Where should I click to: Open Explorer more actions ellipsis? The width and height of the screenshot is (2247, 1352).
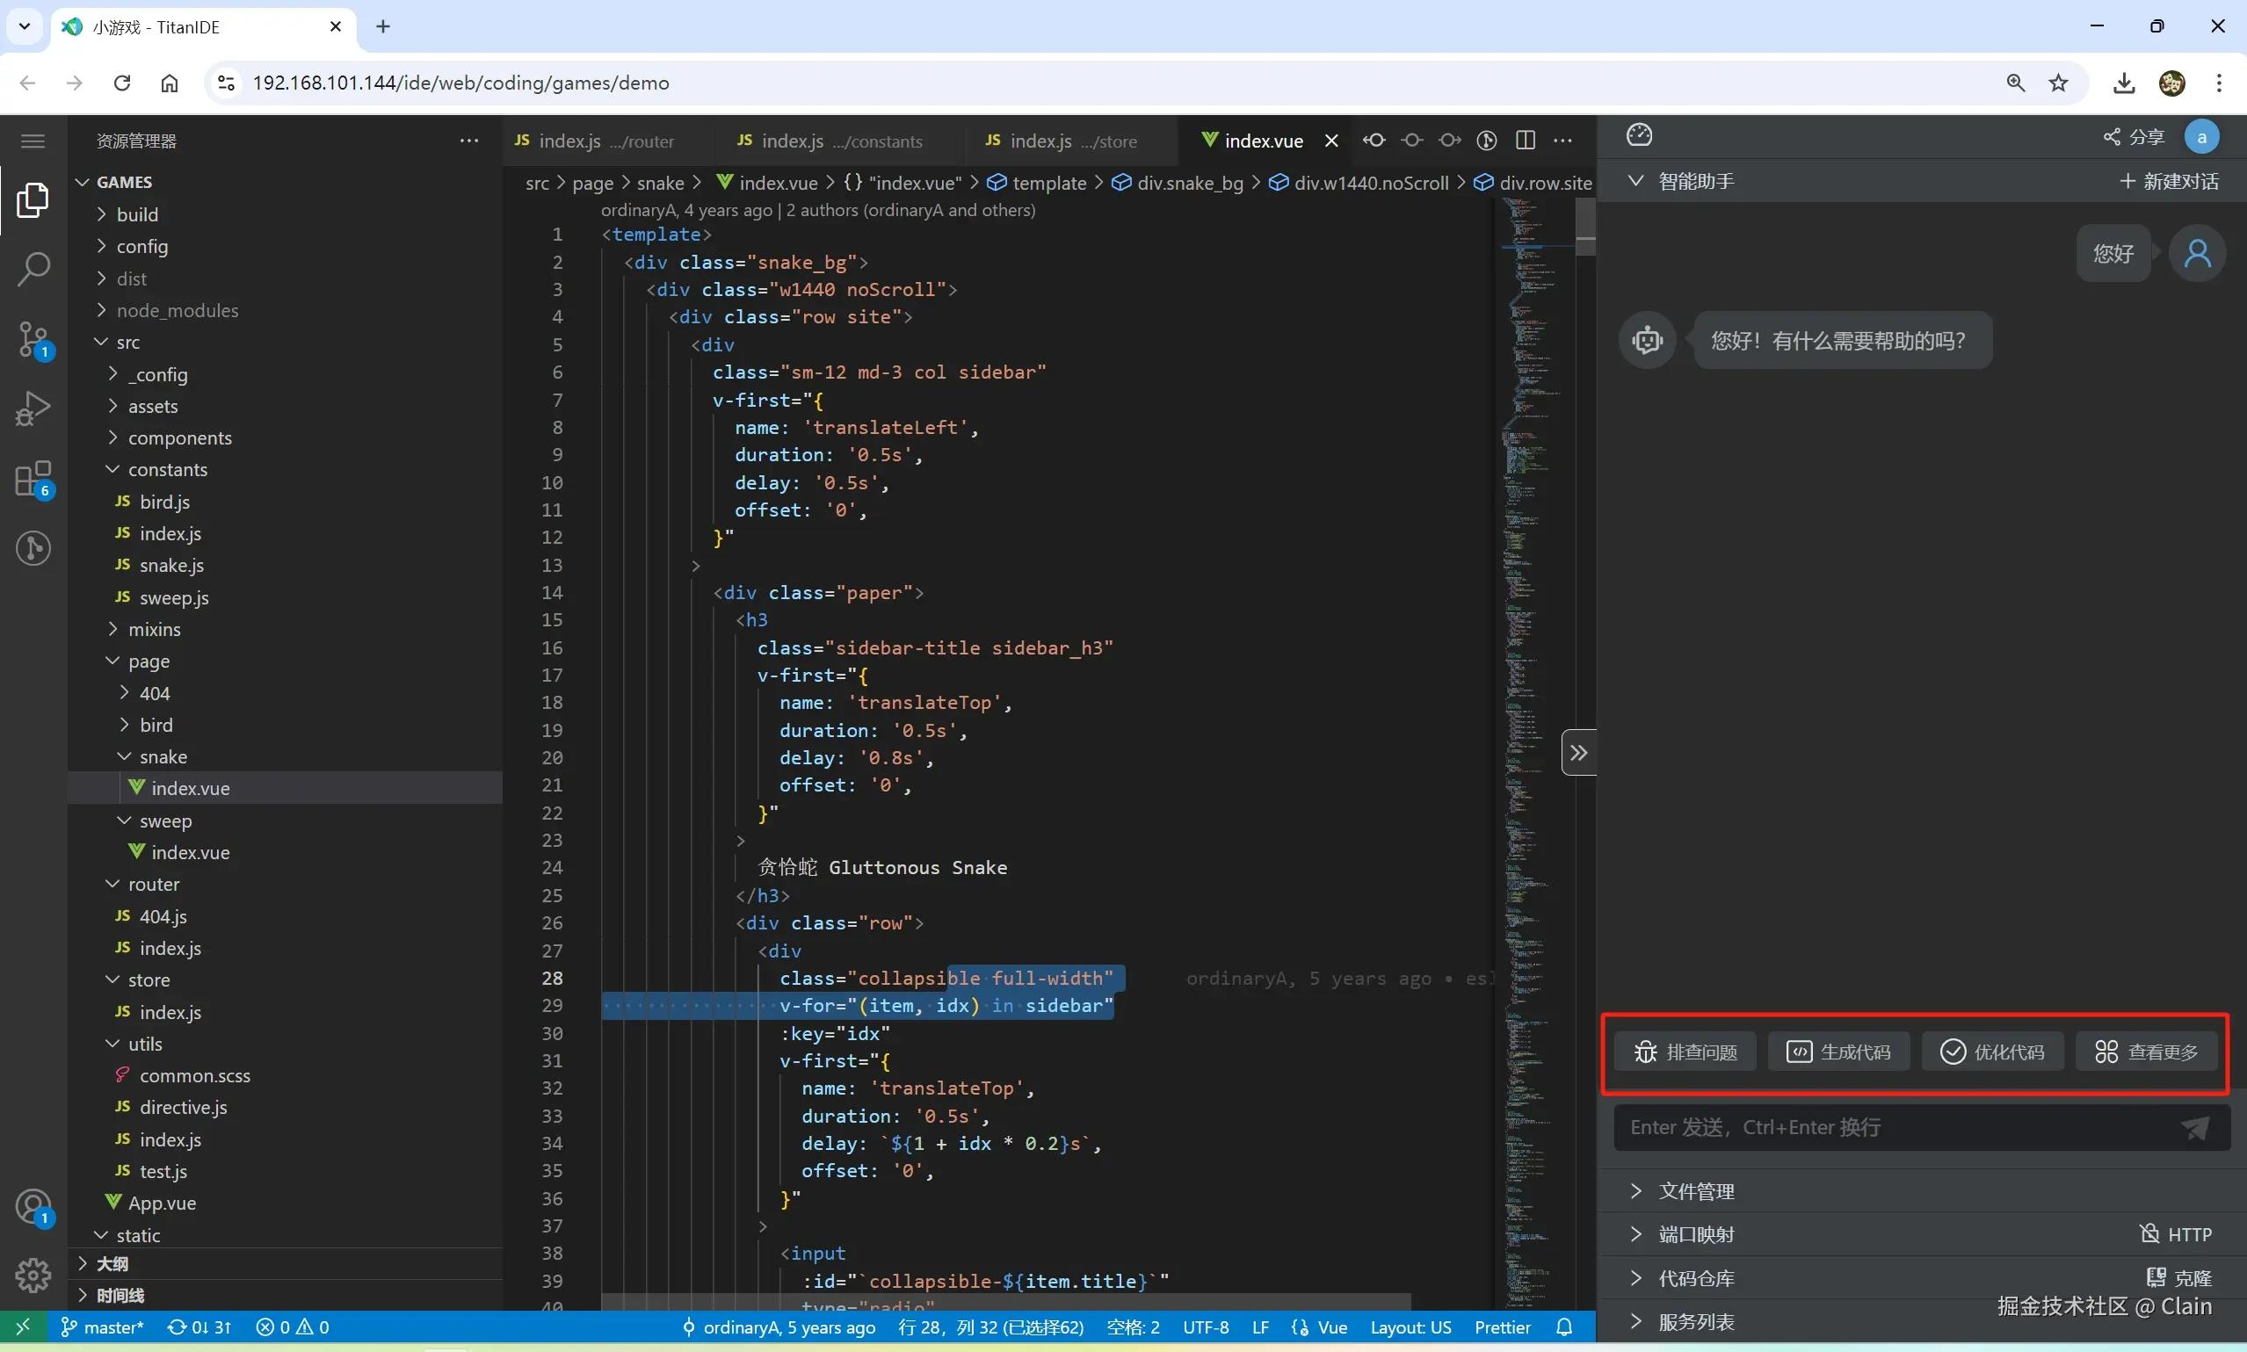469,141
